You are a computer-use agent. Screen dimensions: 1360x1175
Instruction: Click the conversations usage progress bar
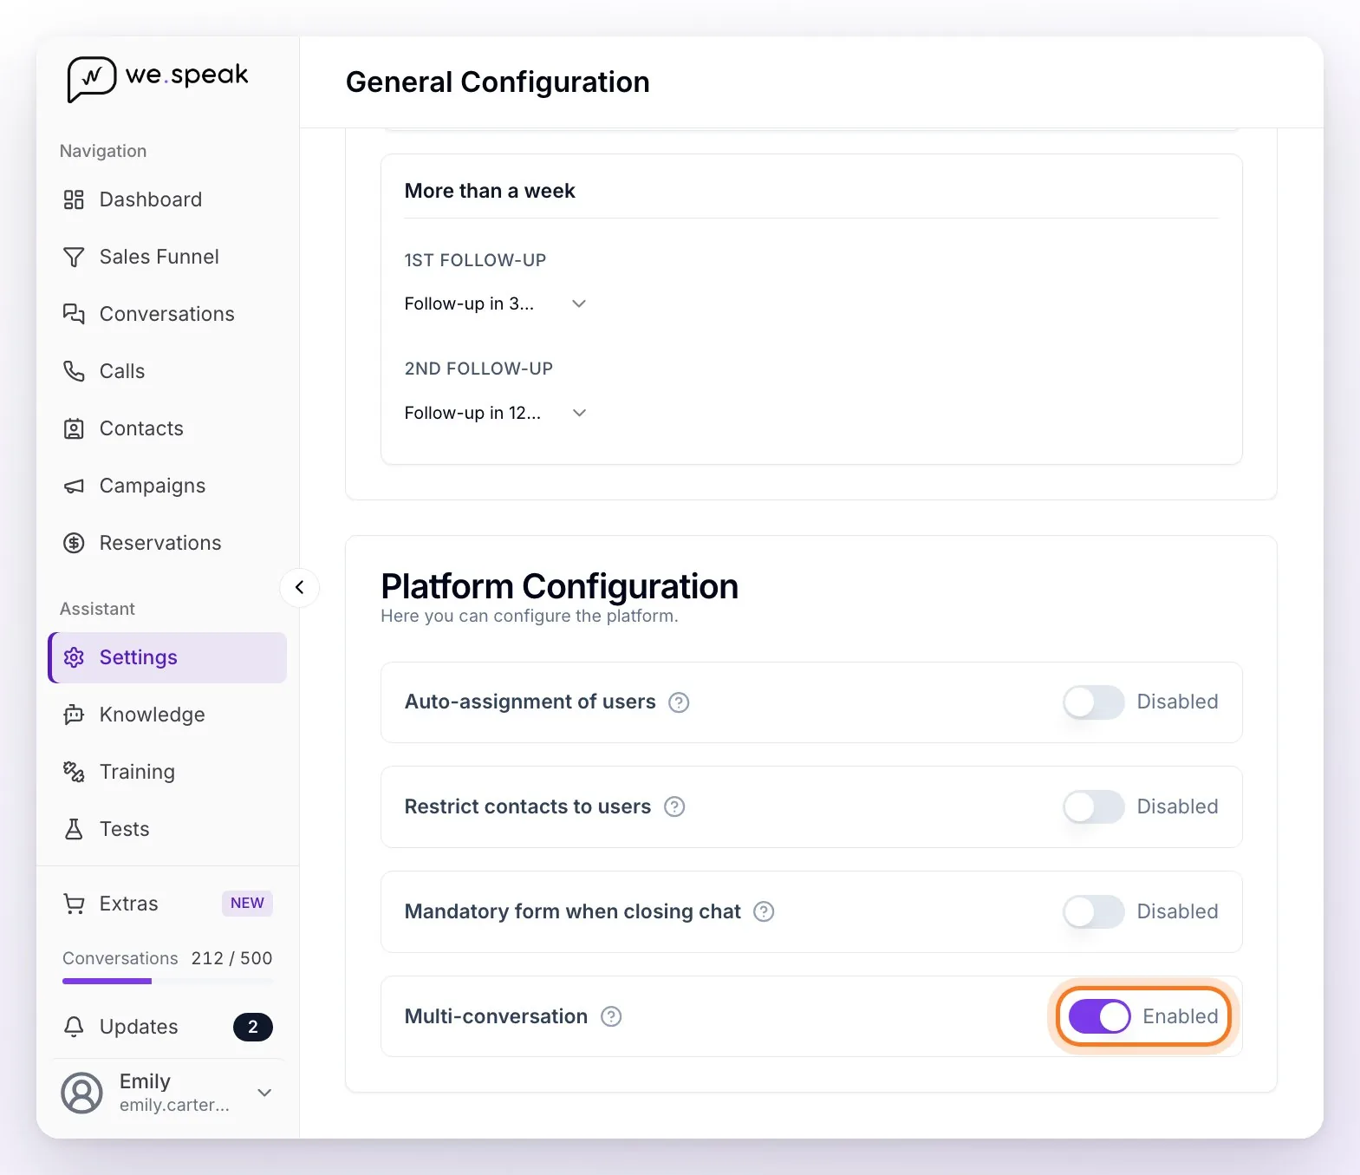click(167, 981)
